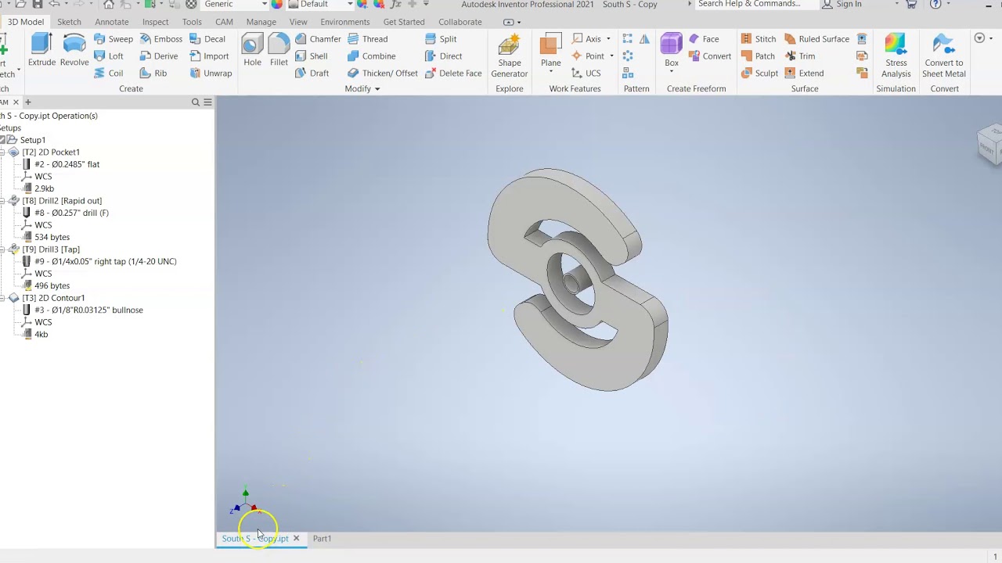Choose the Rib tool
The width and height of the screenshot is (1002, 563).
click(x=153, y=74)
